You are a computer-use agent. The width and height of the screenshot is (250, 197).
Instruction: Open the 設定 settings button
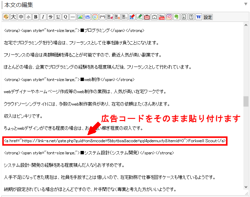208,17
